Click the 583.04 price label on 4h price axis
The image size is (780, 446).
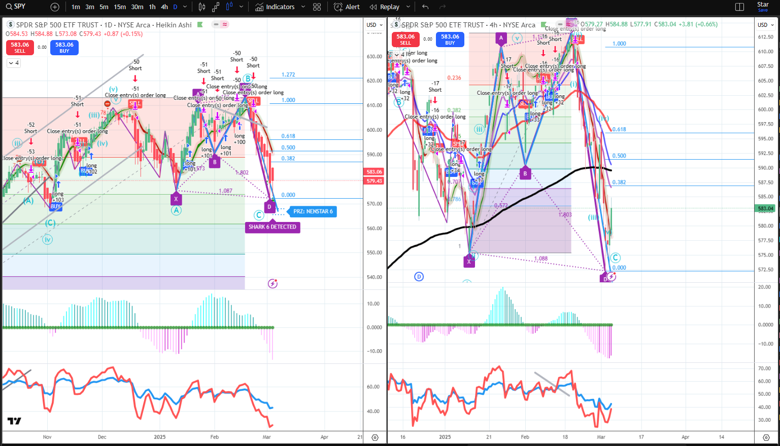765,208
